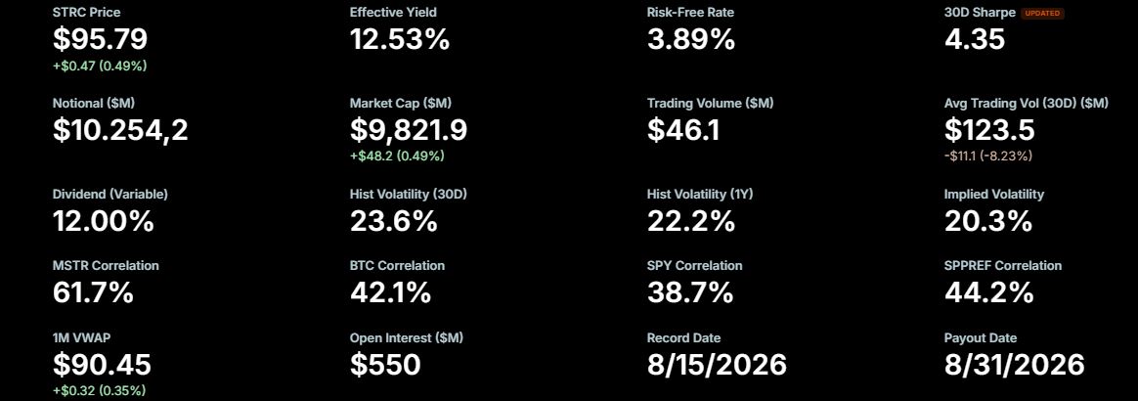This screenshot has height=401, width=1138.
Task: Select the Dividend (Variable) 12.00% value
Action: pos(103,221)
